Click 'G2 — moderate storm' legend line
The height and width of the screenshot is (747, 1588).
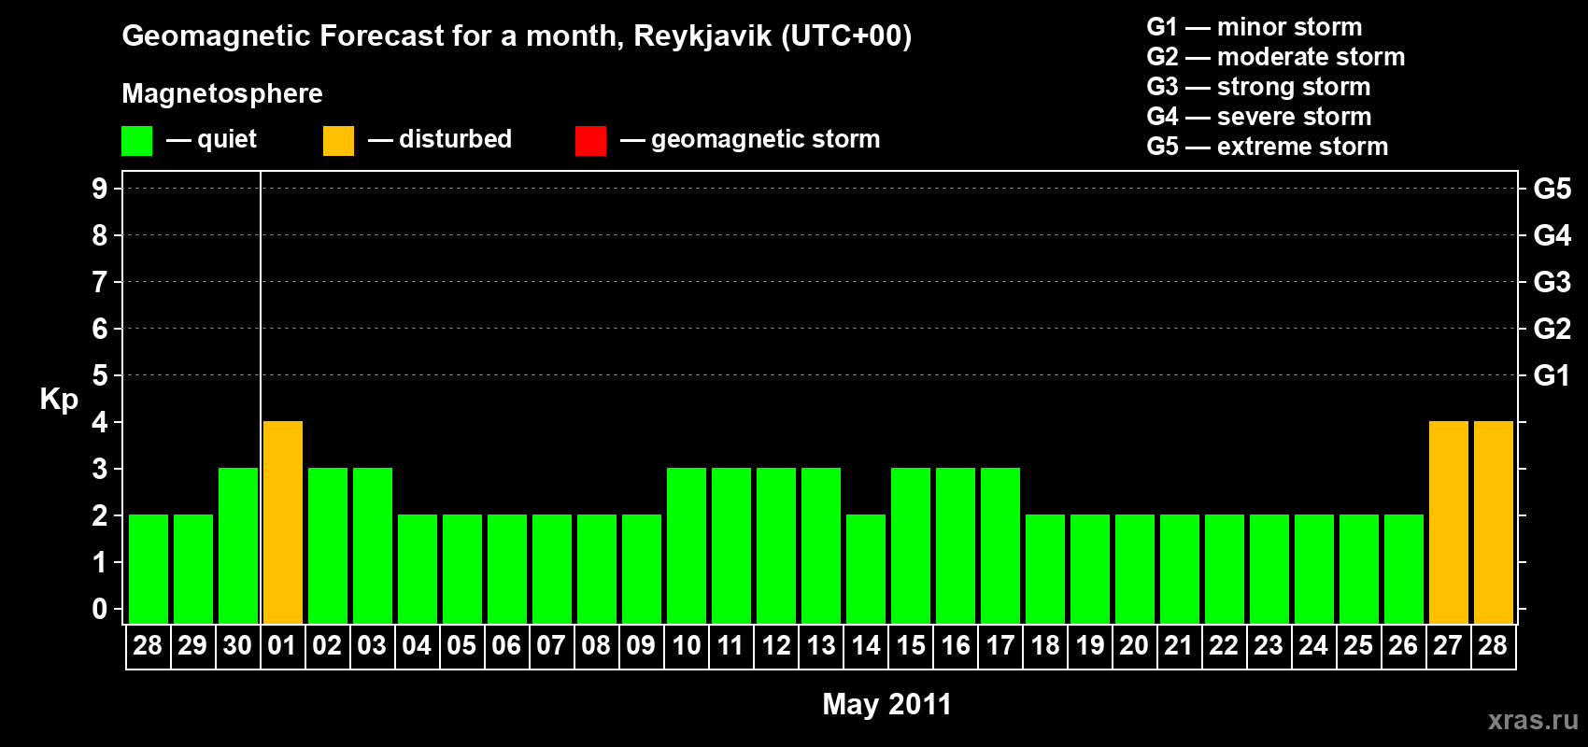tap(1275, 57)
